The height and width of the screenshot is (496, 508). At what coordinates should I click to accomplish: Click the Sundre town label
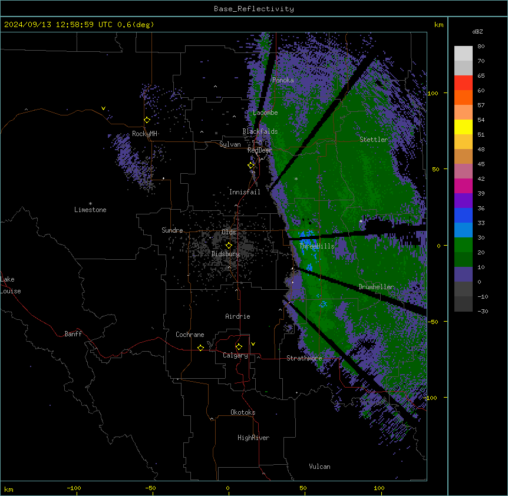tap(172, 230)
